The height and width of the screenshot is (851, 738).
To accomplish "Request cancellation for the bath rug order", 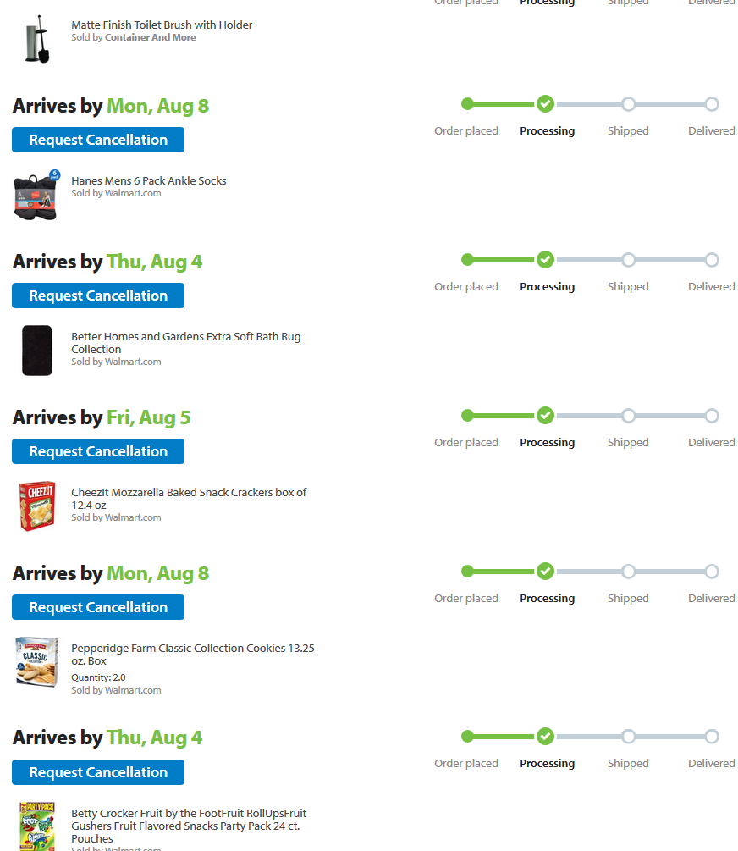I will [x=98, y=296].
